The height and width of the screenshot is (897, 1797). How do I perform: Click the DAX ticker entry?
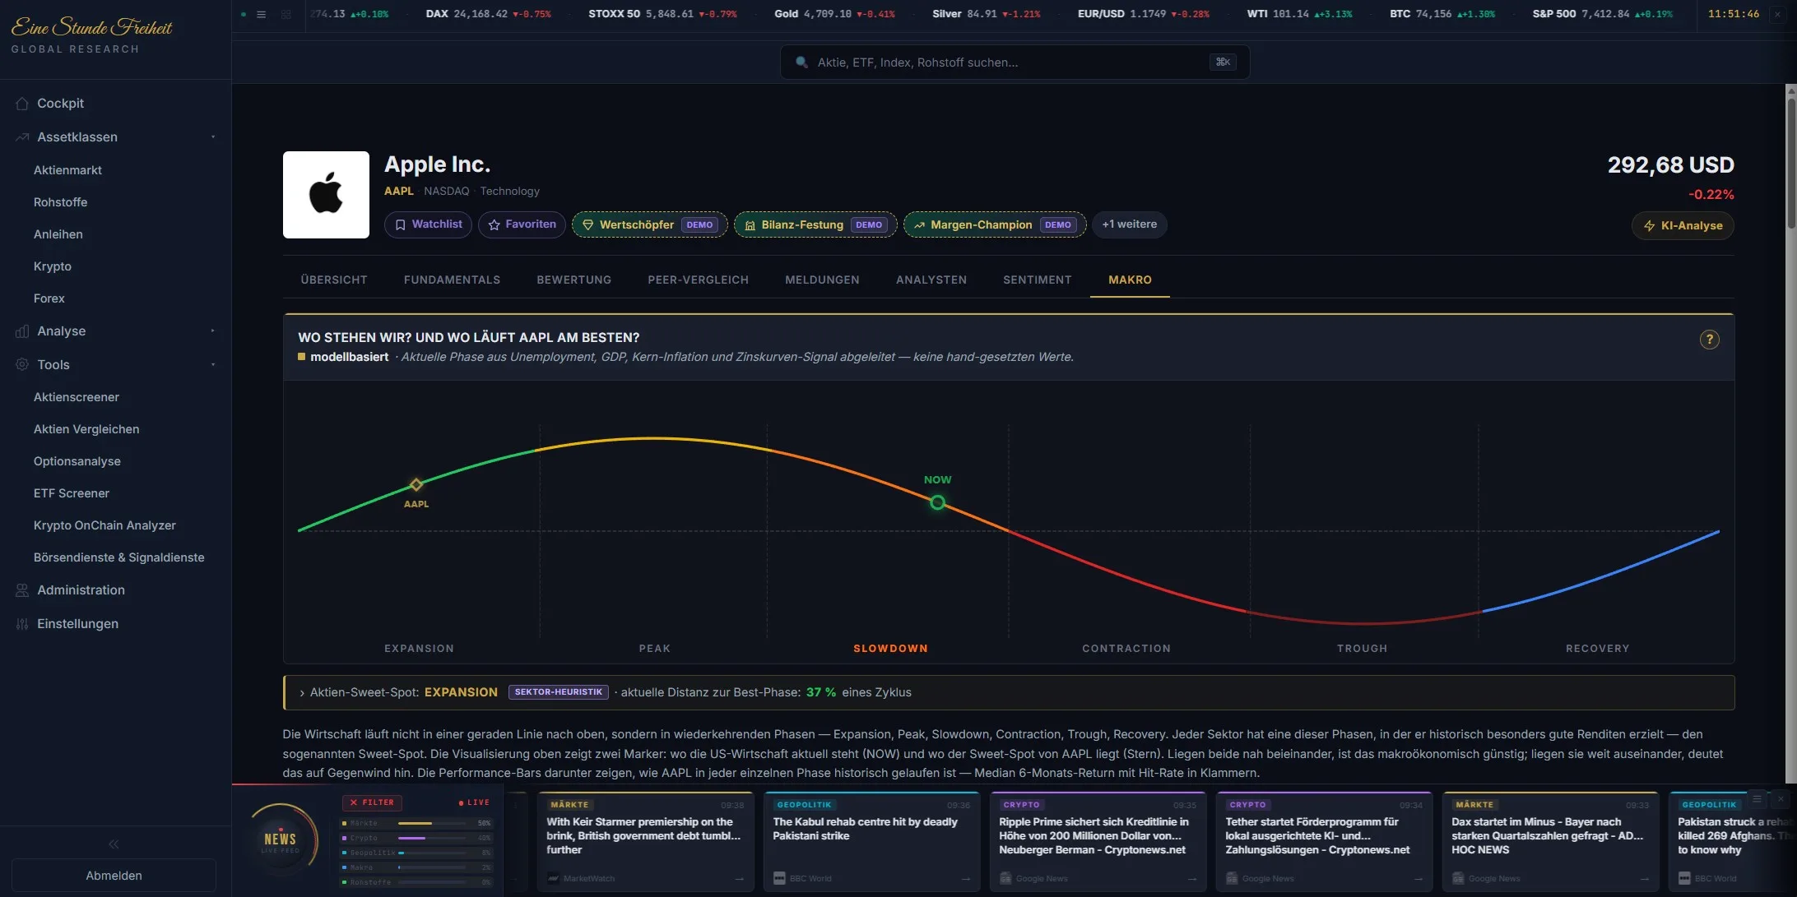coord(489,14)
